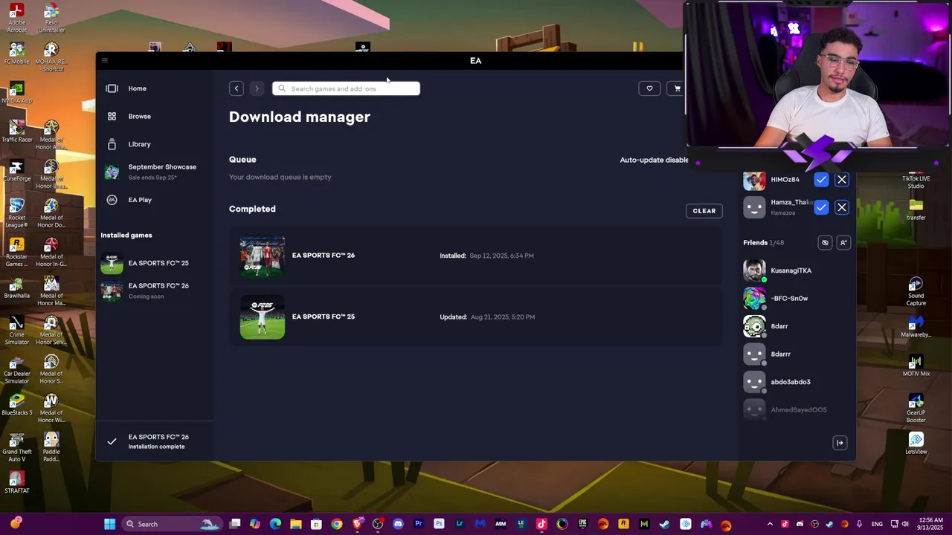The image size is (952, 535).
Task: Open the wishlist heart icon
Action: (649, 88)
